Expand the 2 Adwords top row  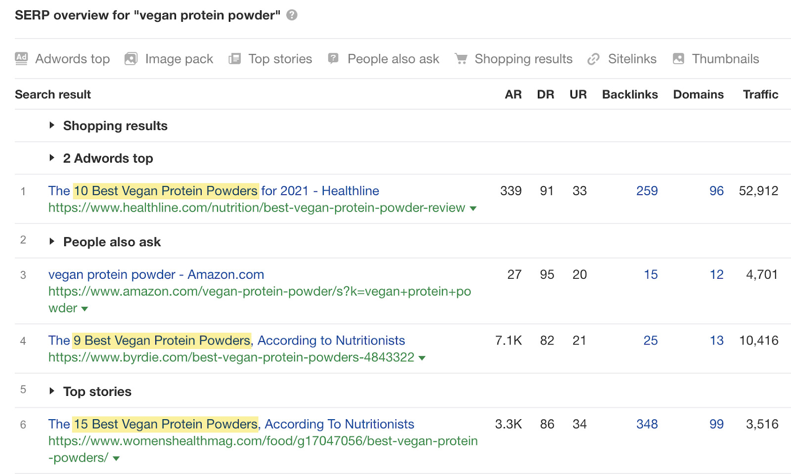[52, 158]
